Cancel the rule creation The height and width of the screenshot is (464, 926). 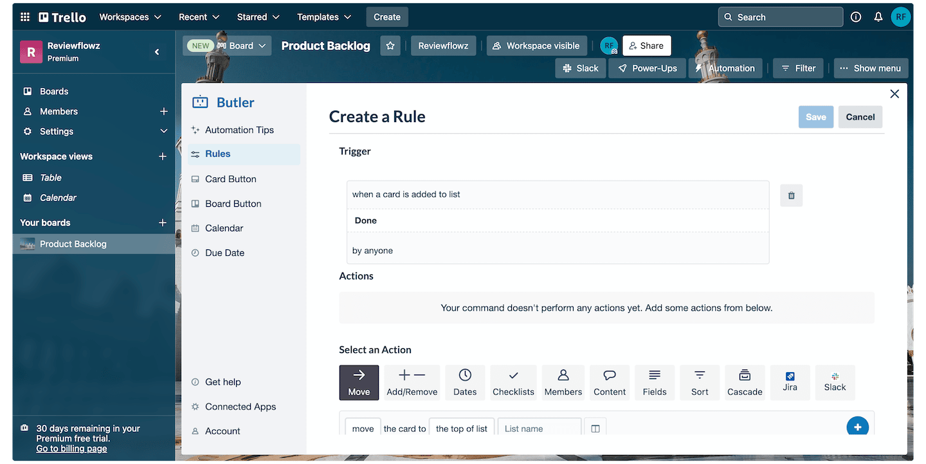coord(860,117)
